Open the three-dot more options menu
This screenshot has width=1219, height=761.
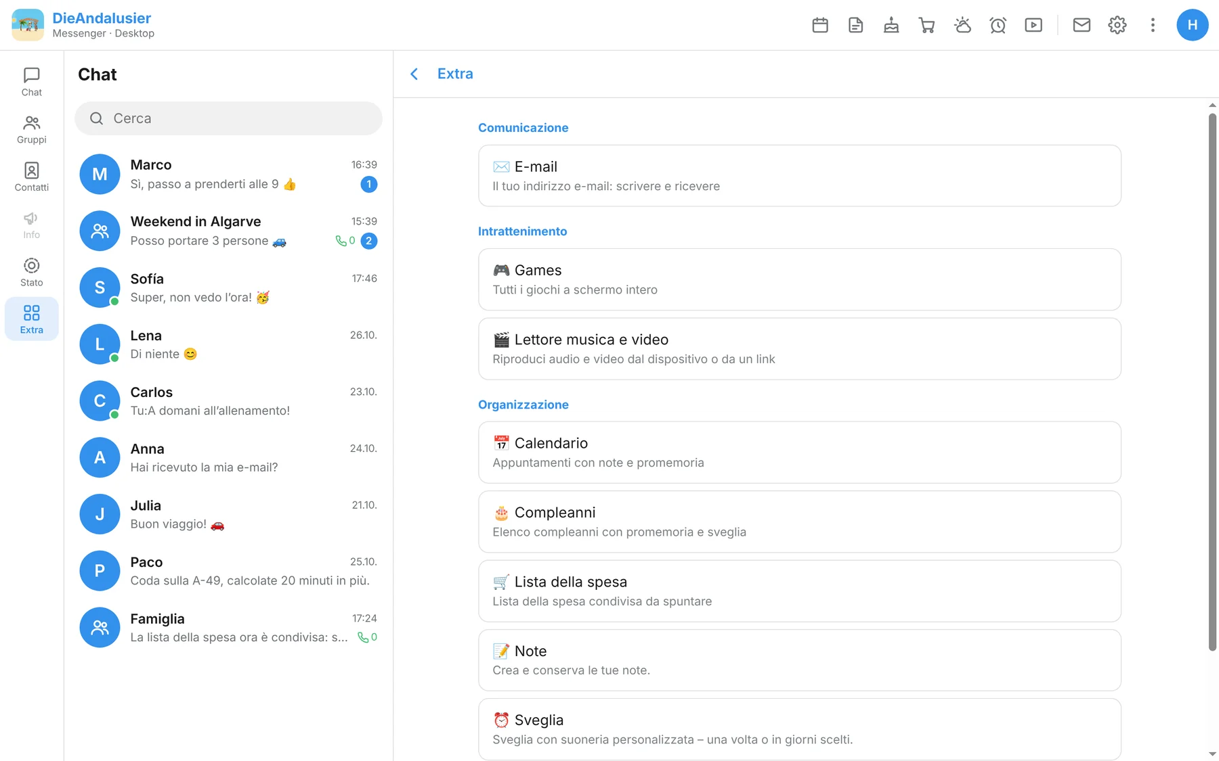tap(1153, 25)
